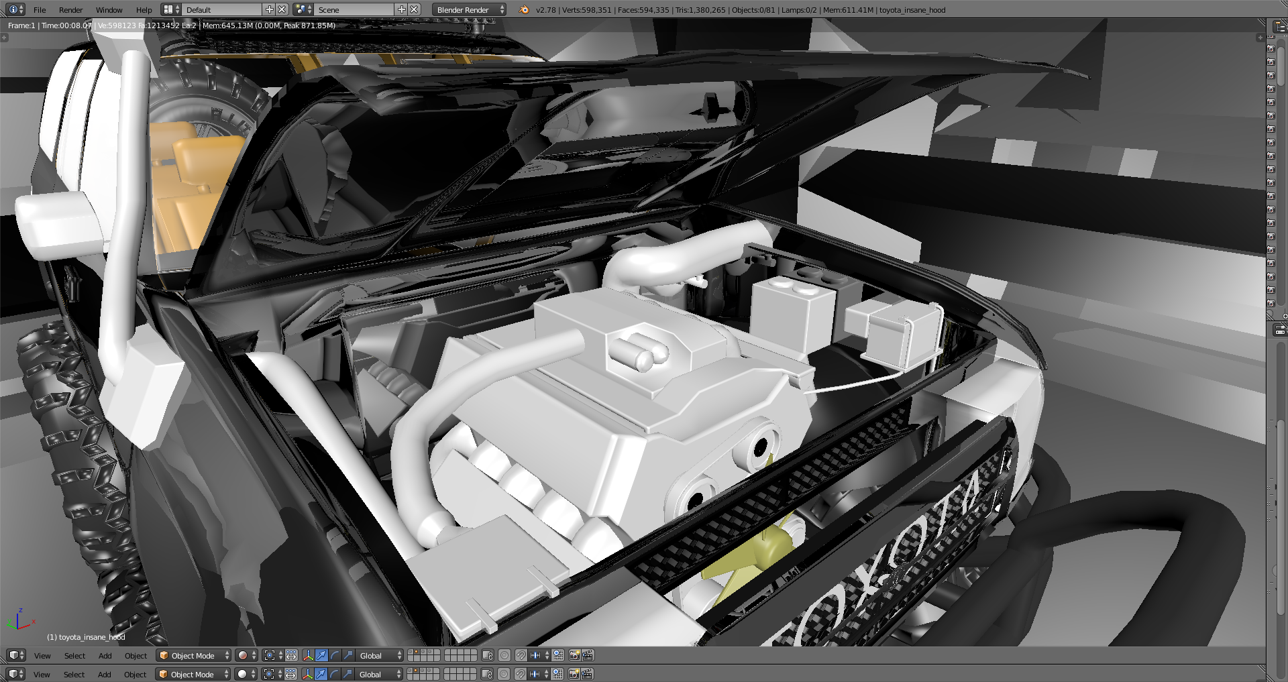Click the Default screen layout name field
The image size is (1288, 682).
click(222, 9)
